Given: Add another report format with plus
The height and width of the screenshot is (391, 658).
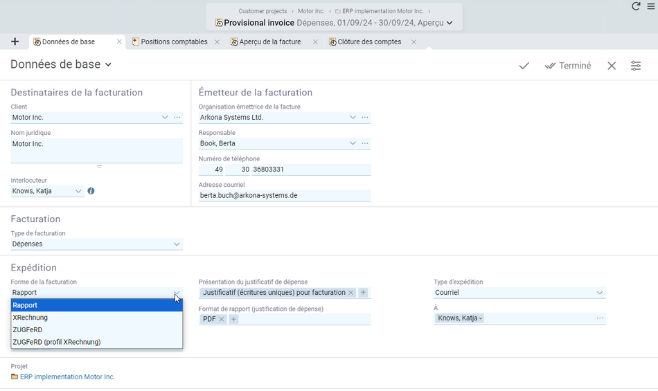Looking at the screenshot, I should point(233,319).
